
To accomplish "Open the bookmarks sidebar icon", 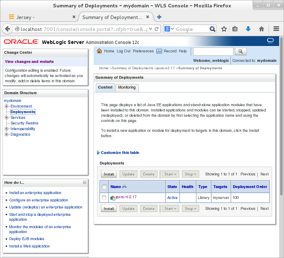I will point(235,29).
